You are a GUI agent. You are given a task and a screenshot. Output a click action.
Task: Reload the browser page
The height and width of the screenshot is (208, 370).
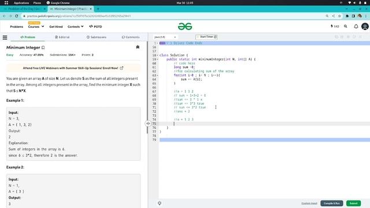pyautogui.click(x=17, y=16)
